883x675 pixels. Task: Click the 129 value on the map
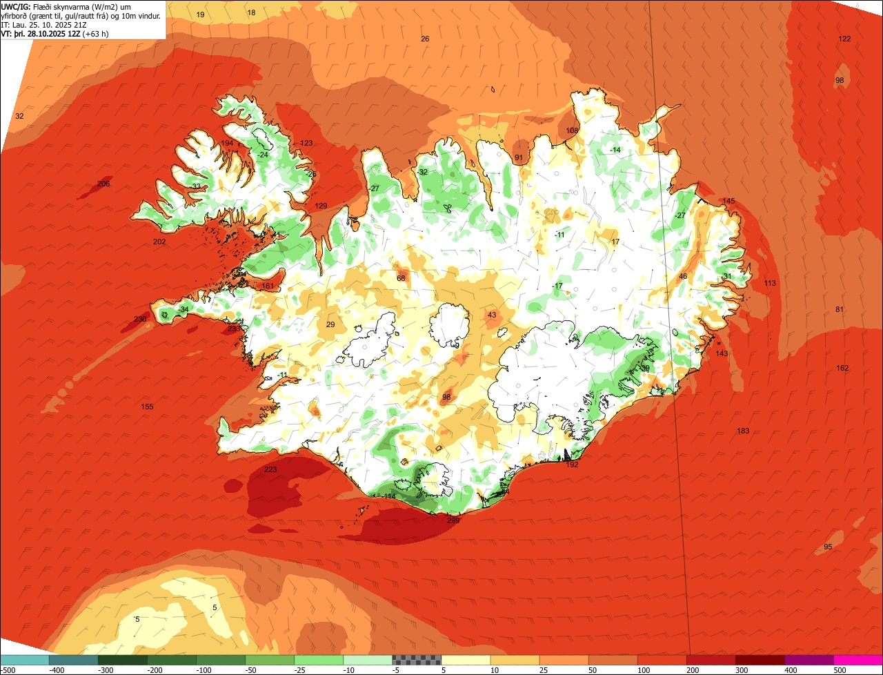[321, 206]
